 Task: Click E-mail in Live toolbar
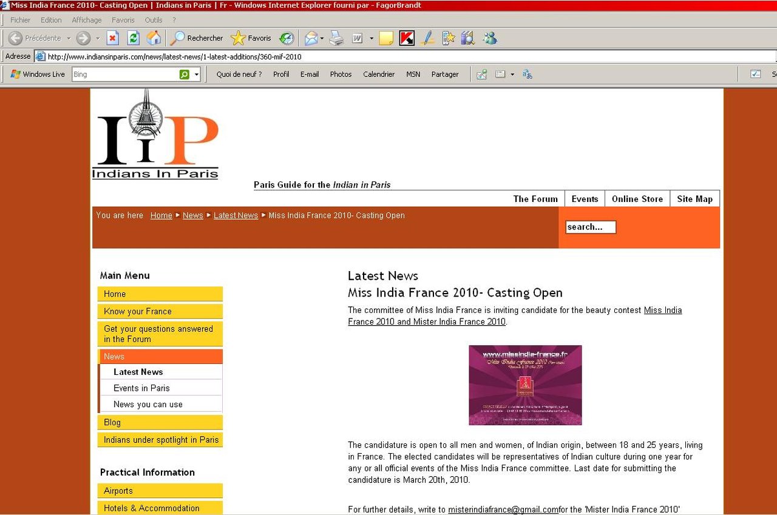point(310,75)
